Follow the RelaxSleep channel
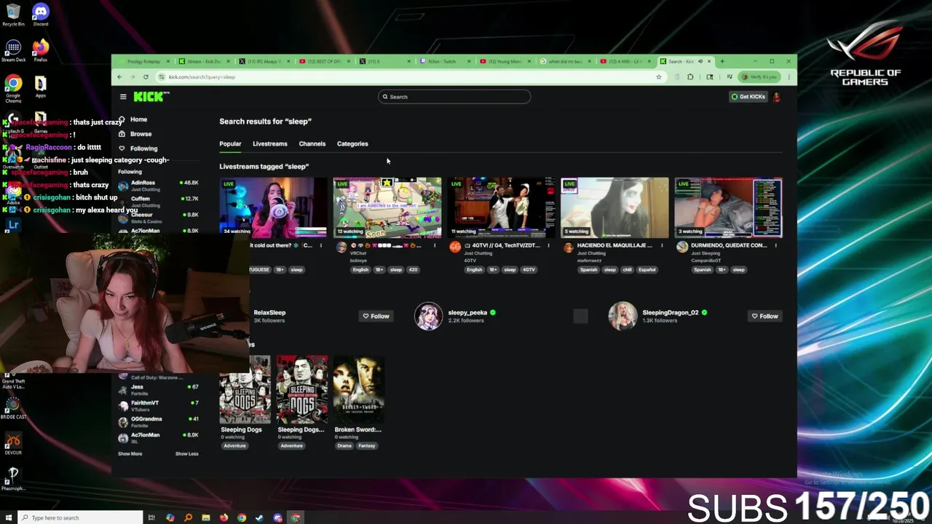Image resolution: width=932 pixels, height=524 pixels. point(376,317)
